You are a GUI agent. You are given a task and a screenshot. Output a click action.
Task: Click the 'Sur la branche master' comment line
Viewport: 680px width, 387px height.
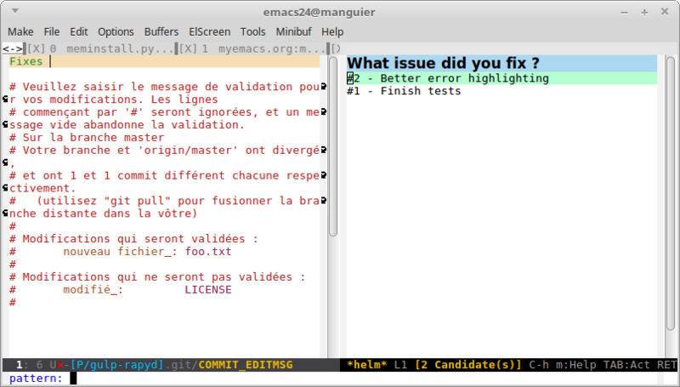pos(87,138)
